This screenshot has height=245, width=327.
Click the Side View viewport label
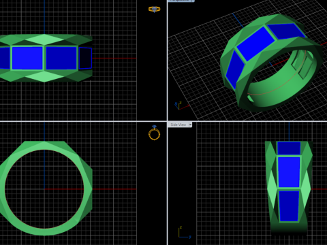pyautogui.click(x=178, y=125)
